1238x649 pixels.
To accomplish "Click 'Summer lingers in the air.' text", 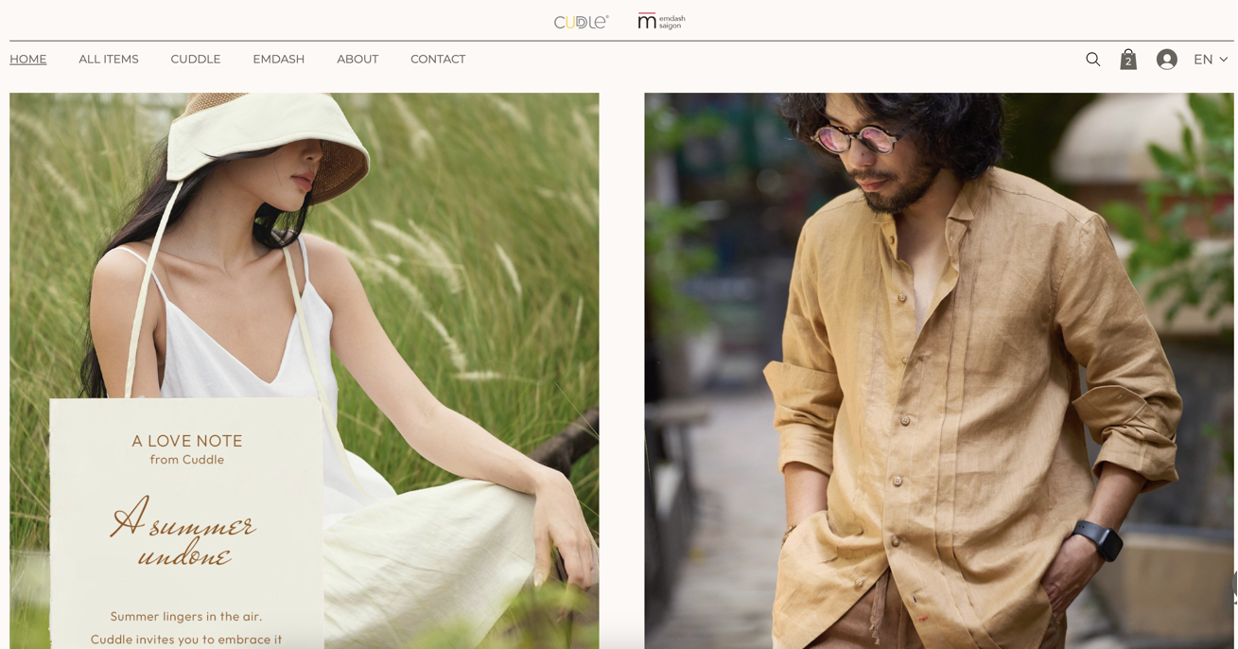I will point(186,617).
